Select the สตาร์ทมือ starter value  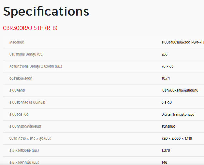coord(168,126)
